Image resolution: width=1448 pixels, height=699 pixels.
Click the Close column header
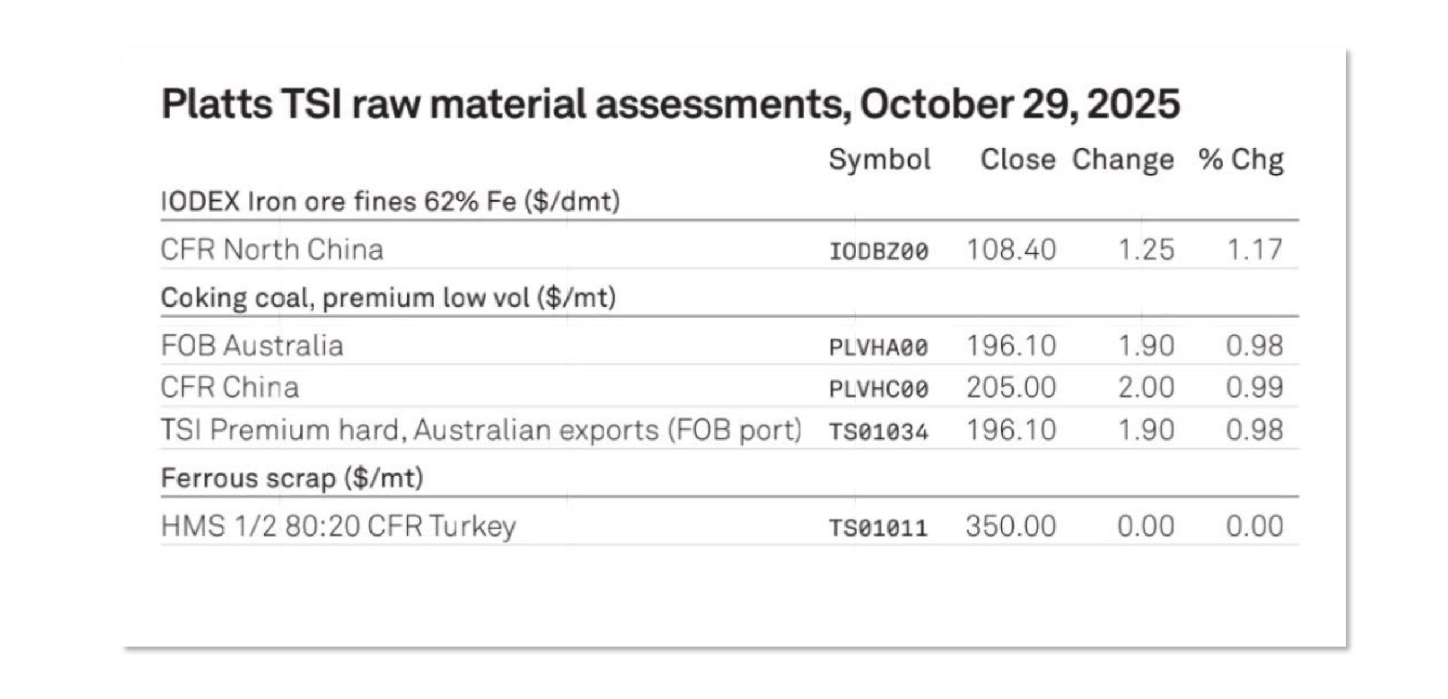tap(1018, 159)
